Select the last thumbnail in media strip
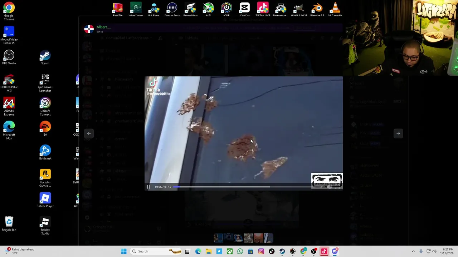The image size is (458, 257). 268,238
